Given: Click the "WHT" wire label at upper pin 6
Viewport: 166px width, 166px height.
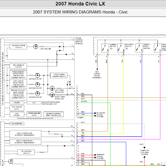Looking at the screenshot, I should (x=83, y=99).
